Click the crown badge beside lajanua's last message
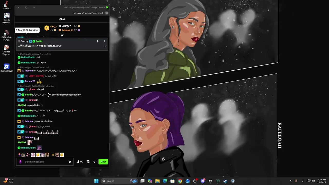The width and height of the screenshot is (329, 185). point(19,137)
